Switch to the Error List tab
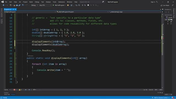Screen dimensions: 176x99 (x=7, y=94)
